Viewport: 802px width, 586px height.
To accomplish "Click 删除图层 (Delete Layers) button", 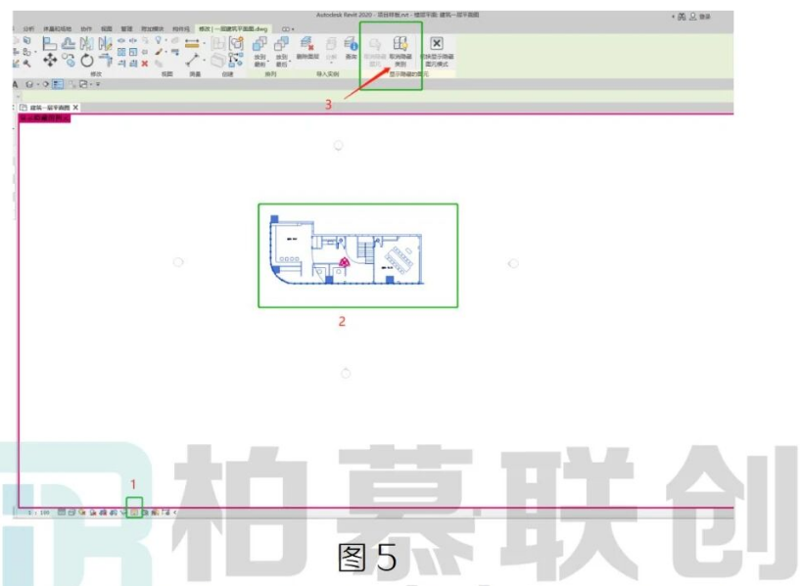I will [307, 48].
